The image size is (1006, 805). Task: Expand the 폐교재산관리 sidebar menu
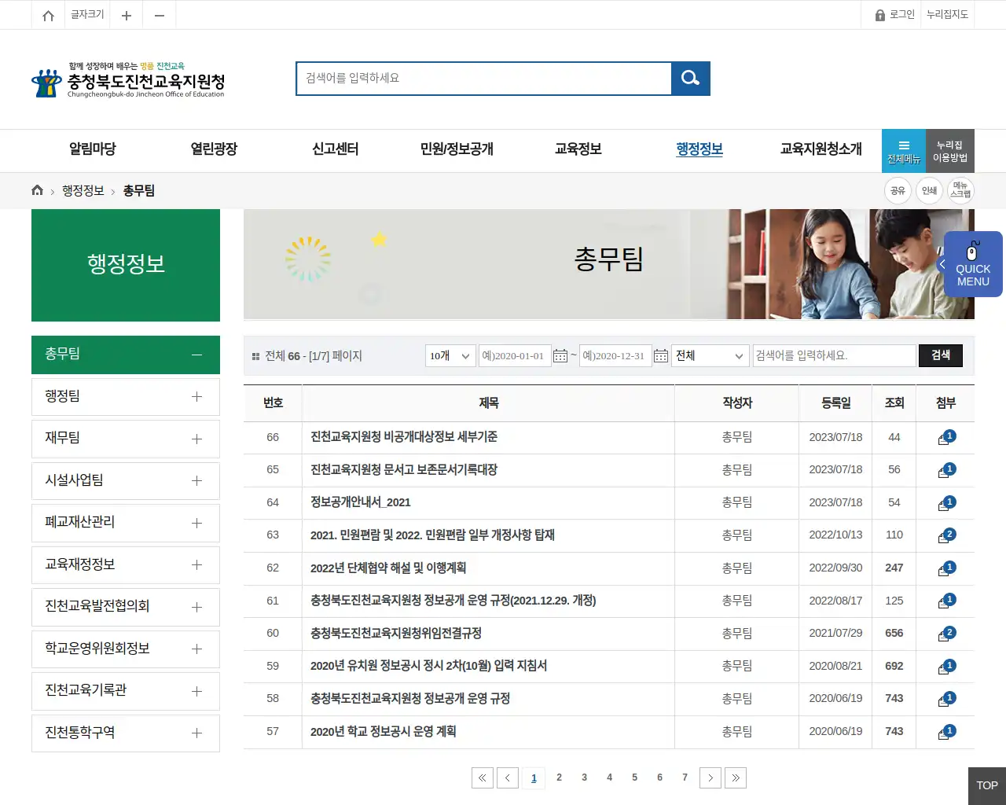(x=126, y=523)
